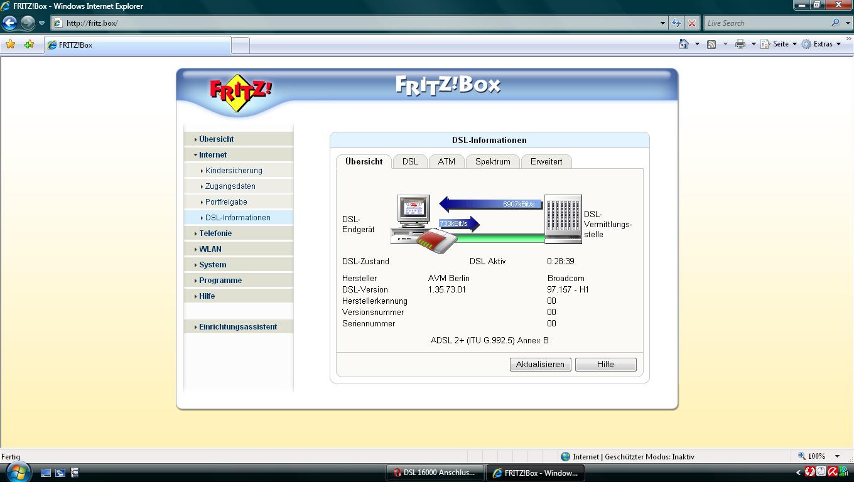Select DSL-Informationen in the sidebar
854x482 pixels.
coord(239,218)
